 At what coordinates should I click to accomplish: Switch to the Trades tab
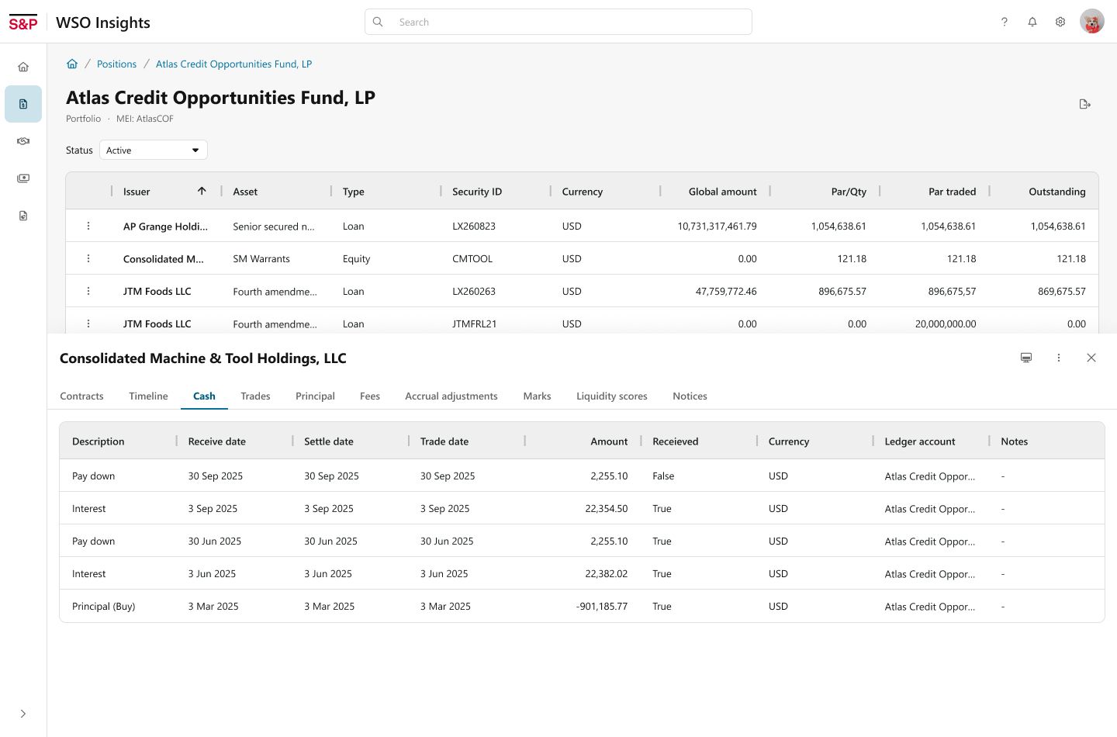coord(255,396)
